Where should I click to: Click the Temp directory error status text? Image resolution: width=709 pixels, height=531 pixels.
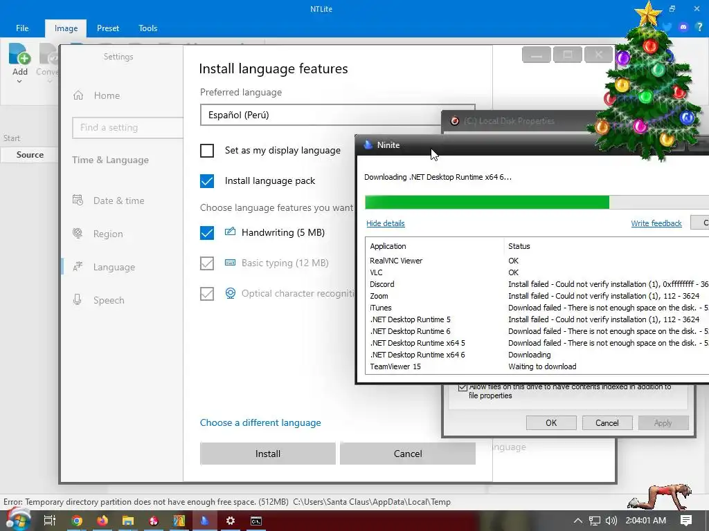pos(227,502)
